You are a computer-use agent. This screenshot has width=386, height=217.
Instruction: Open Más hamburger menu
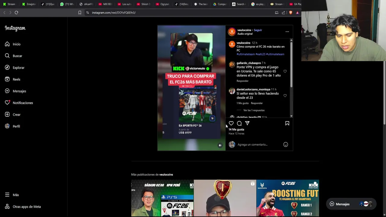click(x=7, y=195)
